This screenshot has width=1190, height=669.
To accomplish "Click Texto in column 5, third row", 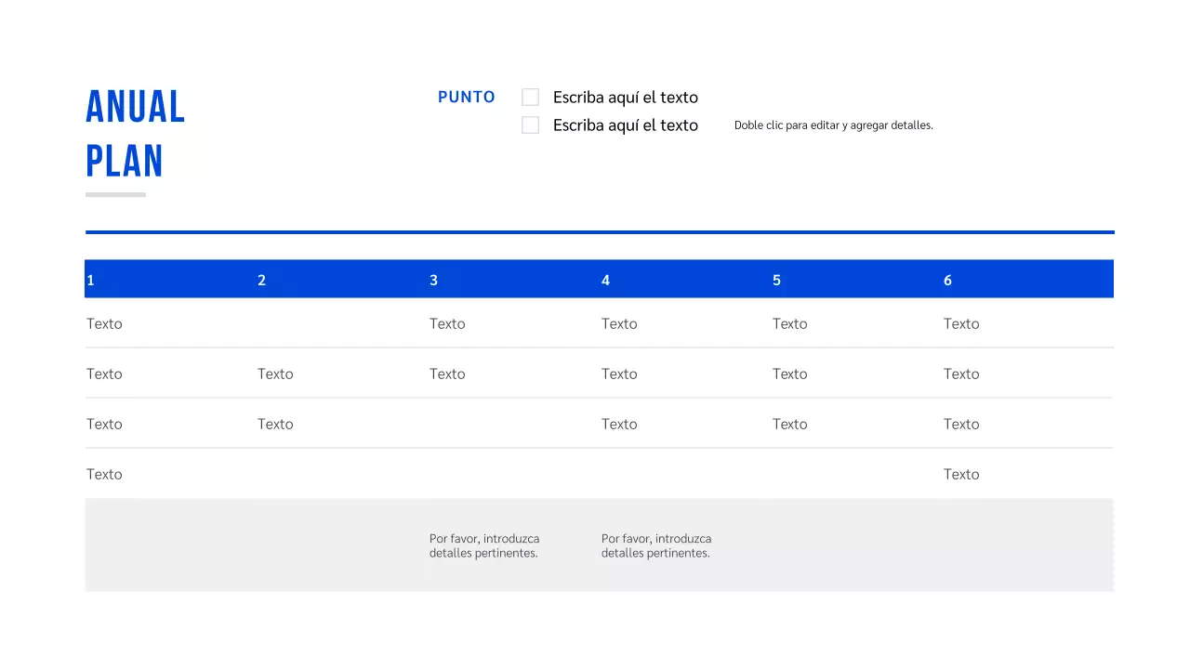I will point(789,425).
